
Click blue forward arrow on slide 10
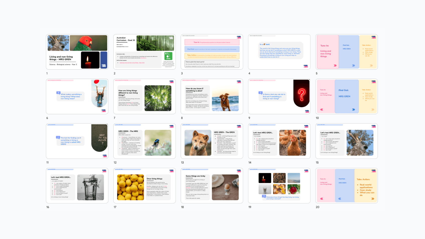(353, 109)
